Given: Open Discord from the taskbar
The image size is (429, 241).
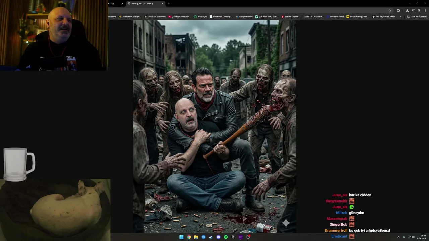Looking at the screenshot, I should click(x=218, y=237).
